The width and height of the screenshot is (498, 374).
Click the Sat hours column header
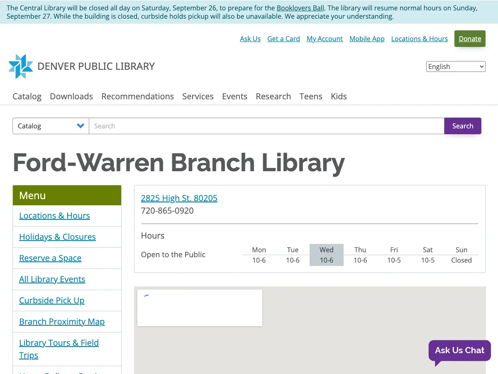(x=428, y=250)
